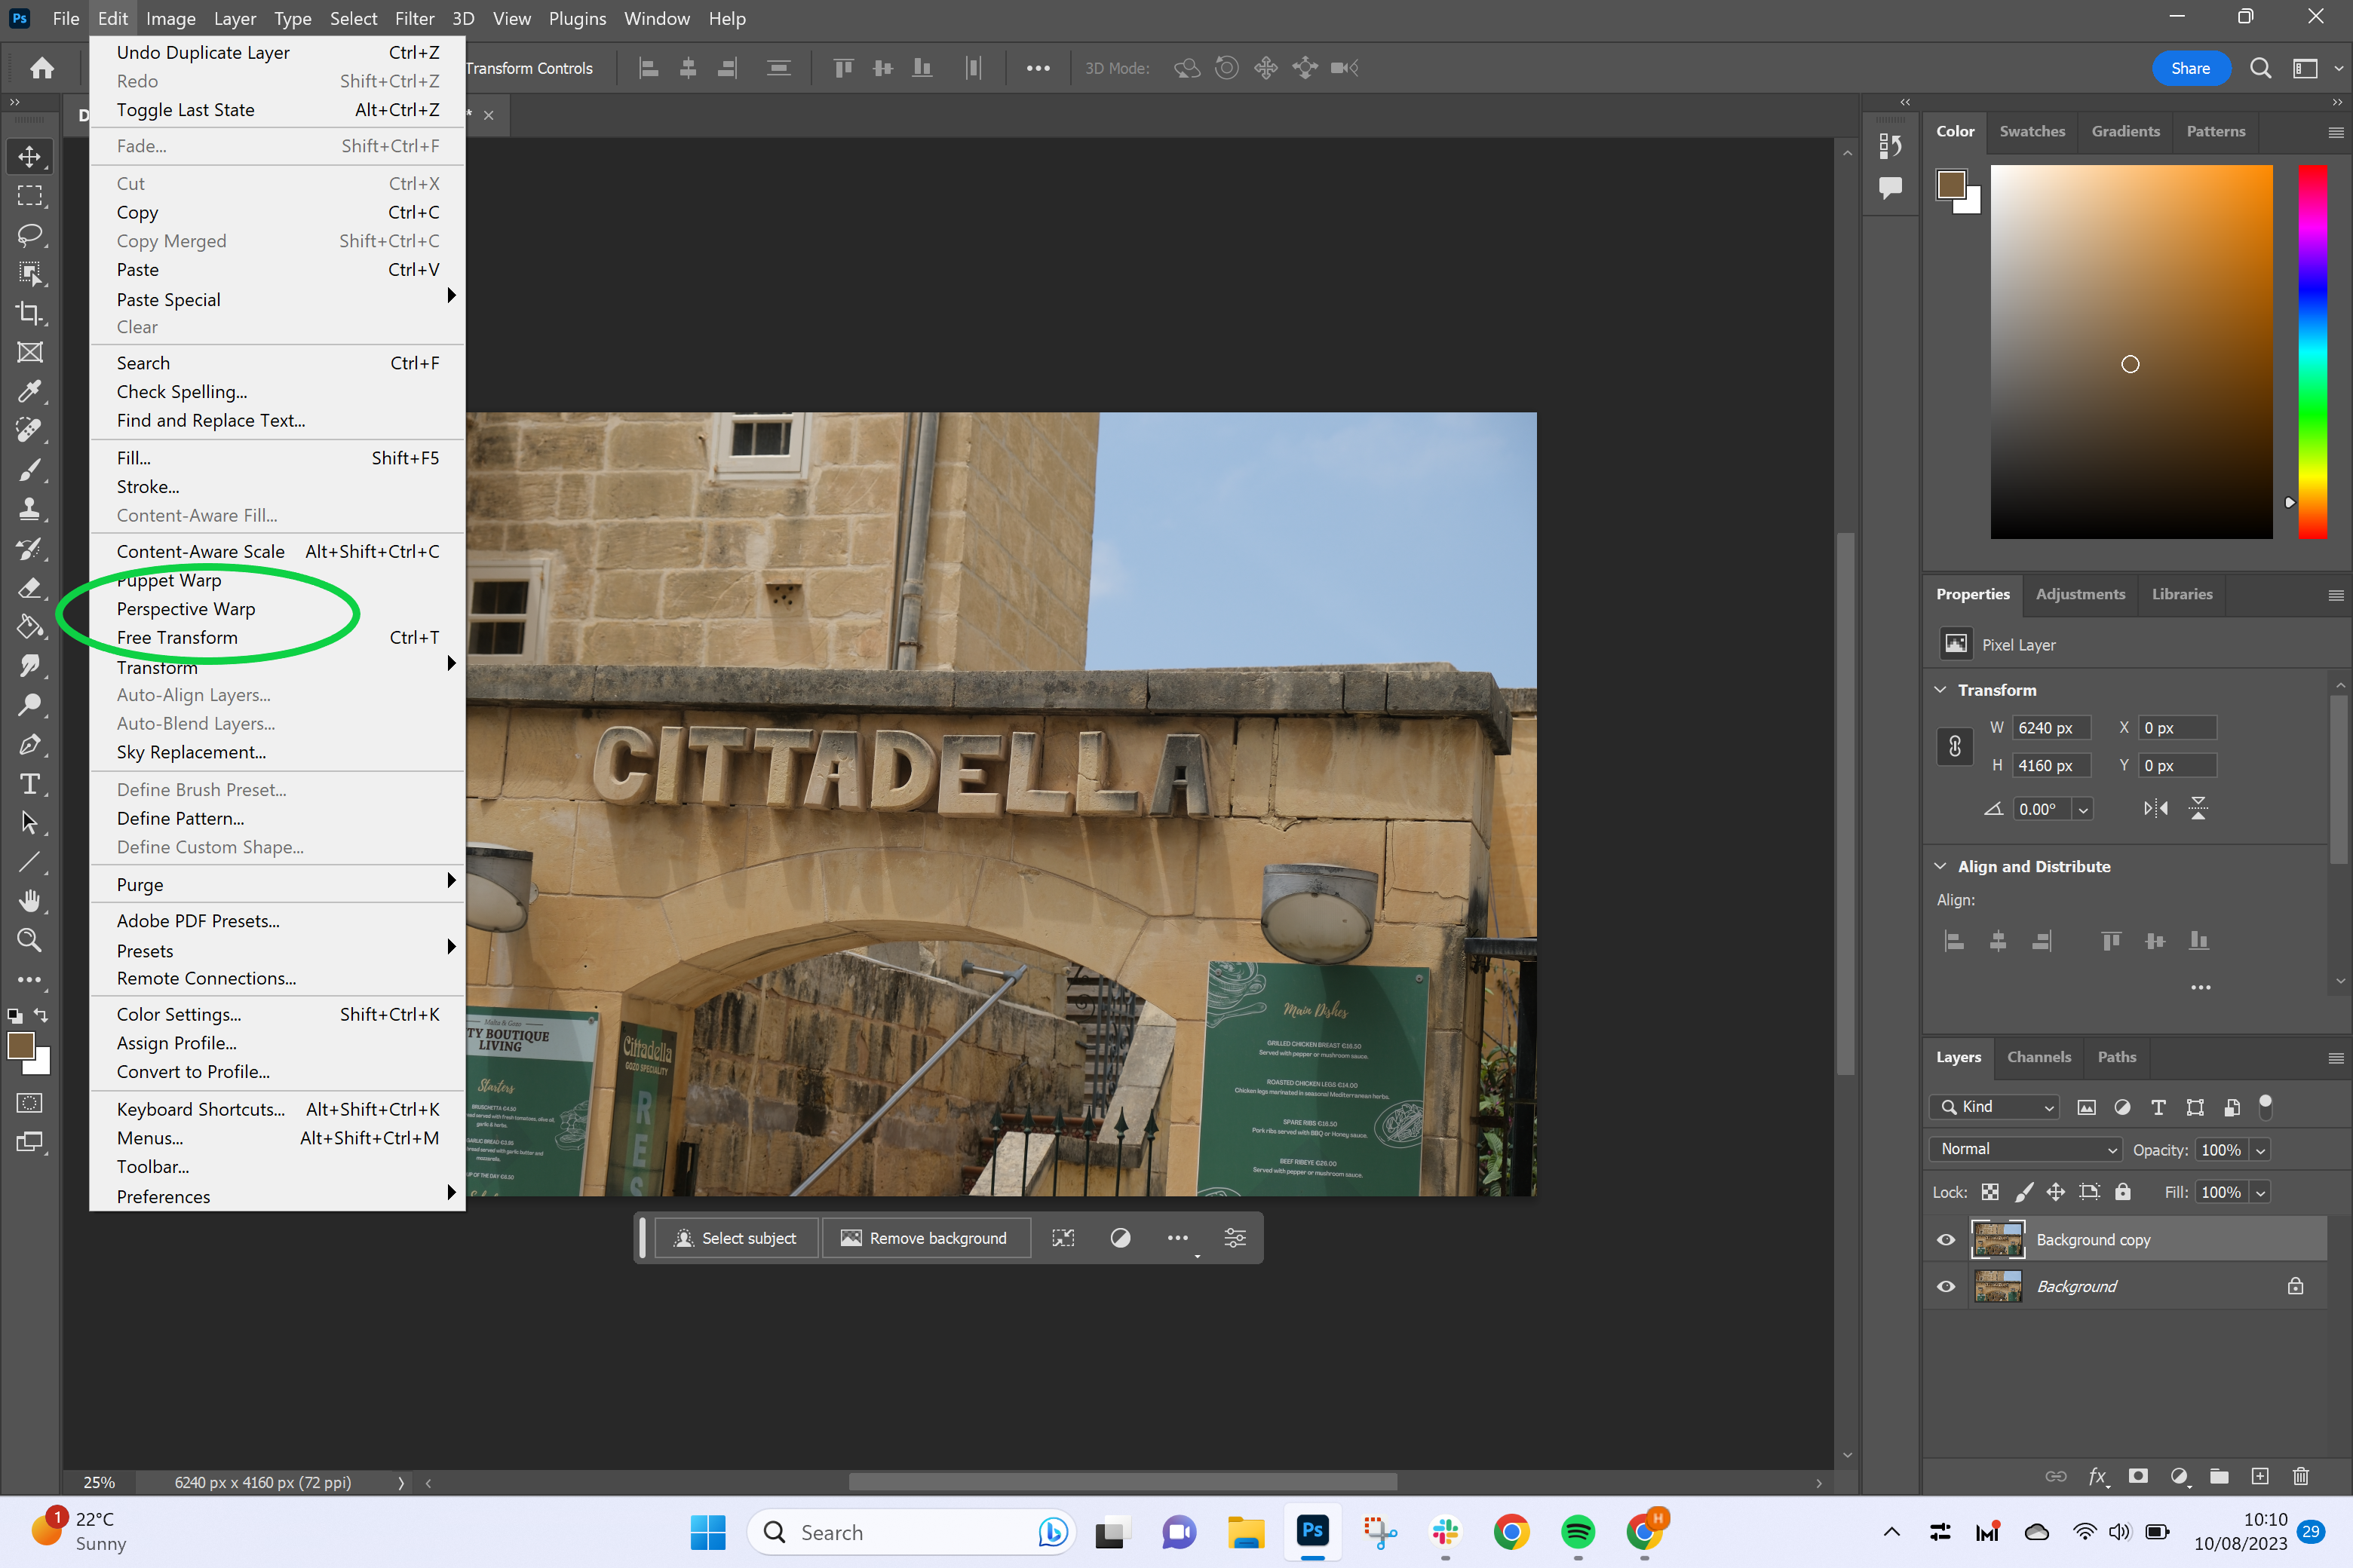Image resolution: width=2353 pixels, height=1568 pixels.
Task: Toggle lock transparent pixels
Action: pos(1989,1192)
